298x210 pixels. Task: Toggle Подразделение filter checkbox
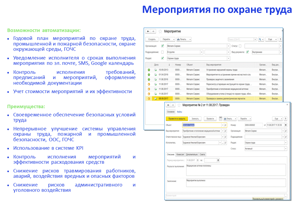162,52
